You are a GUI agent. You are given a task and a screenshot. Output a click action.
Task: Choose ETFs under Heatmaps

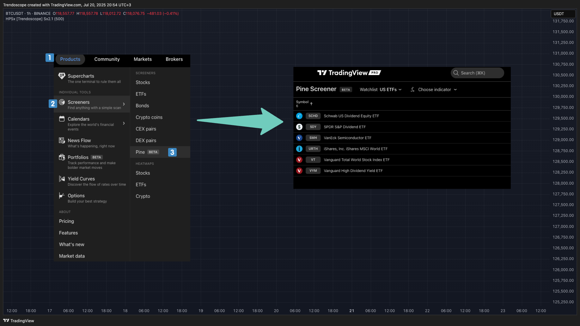tap(141, 185)
